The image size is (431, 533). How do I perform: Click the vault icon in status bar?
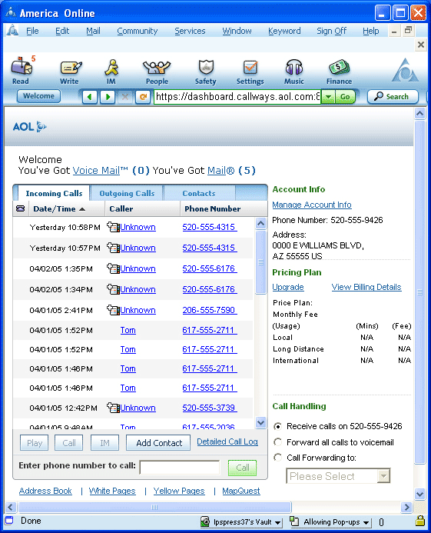tap(205, 521)
